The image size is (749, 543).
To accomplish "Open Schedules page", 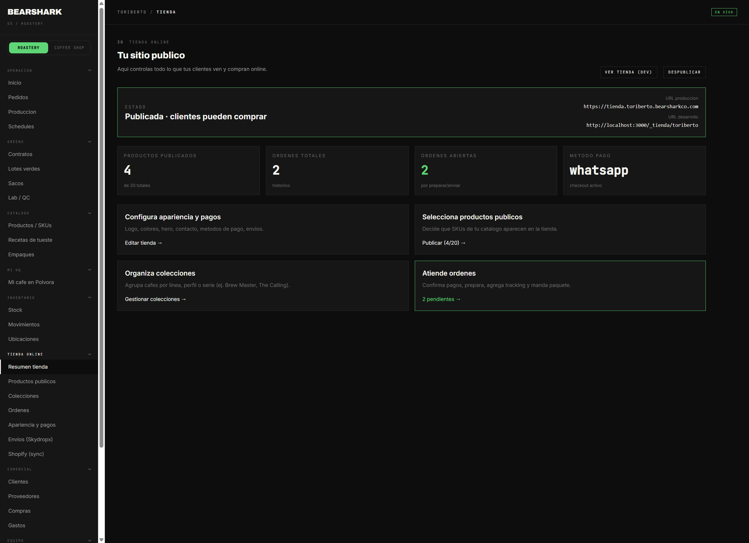I will [x=49, y=126].
